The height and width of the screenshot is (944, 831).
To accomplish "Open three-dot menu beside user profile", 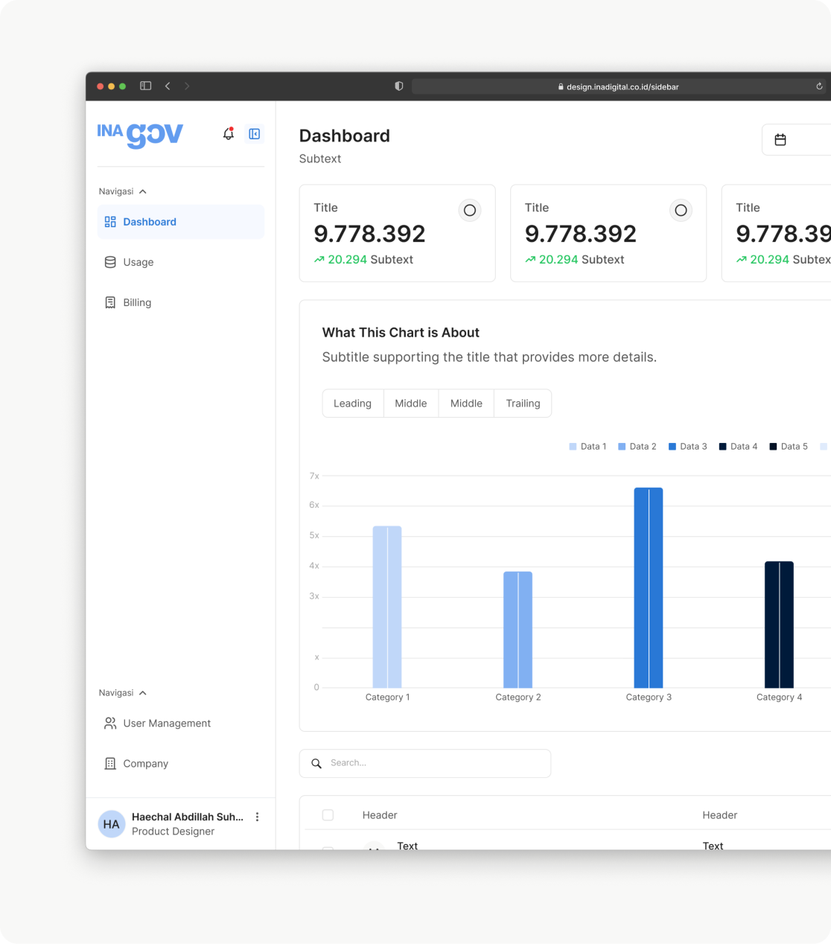I will [x=258, y=817].
